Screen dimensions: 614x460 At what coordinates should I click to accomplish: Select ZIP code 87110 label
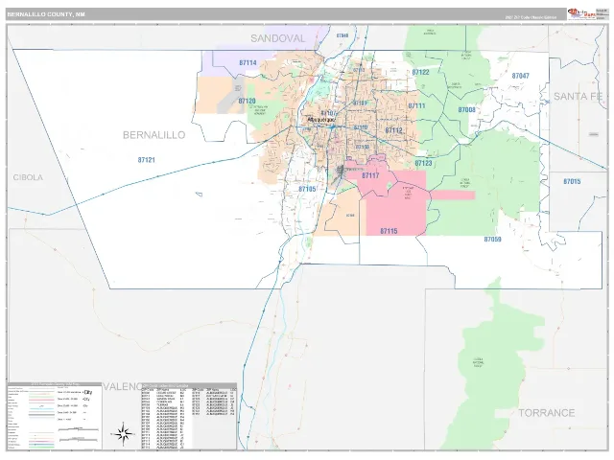click(x=361, y=127)
